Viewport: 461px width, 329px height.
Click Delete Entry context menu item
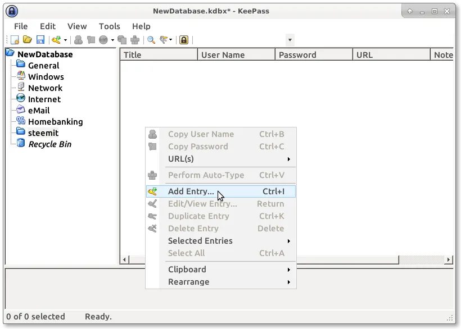tap(221, 229)
